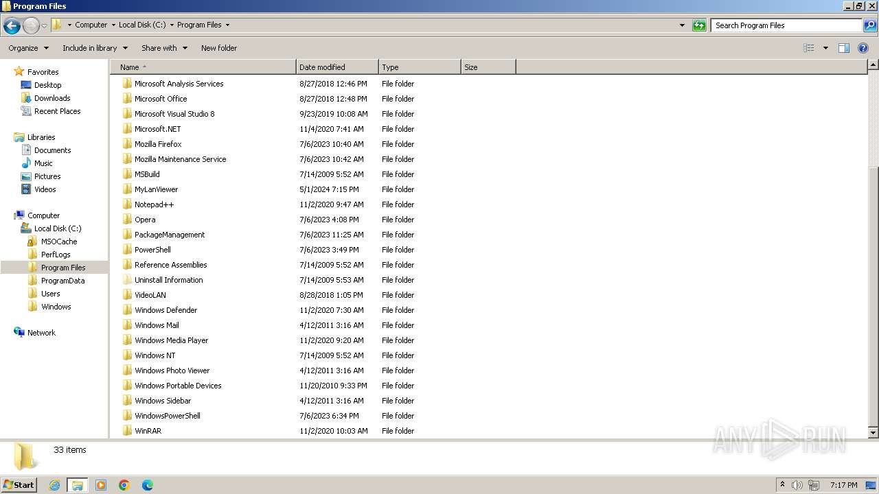879x494 pixels.
Task: Select the Windows Defender folder
Action: [165, 310]
